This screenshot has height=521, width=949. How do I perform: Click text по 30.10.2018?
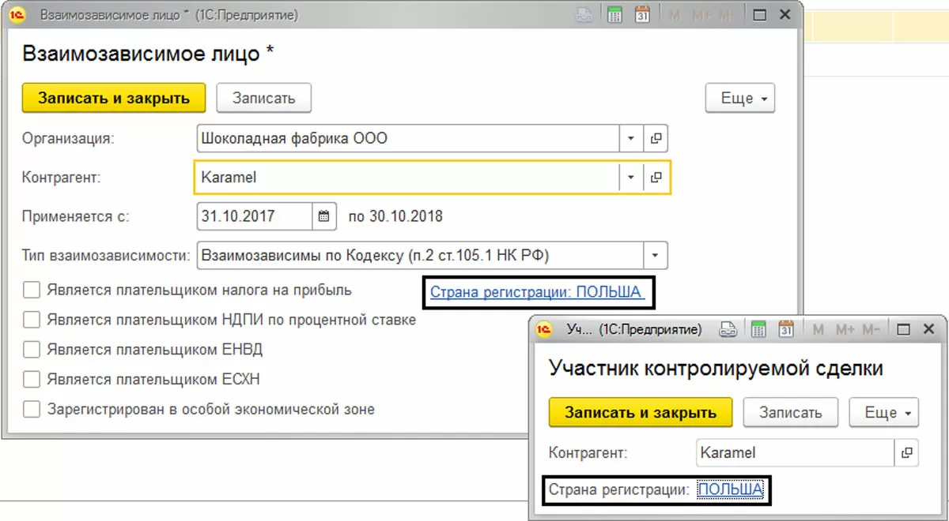click(395, 216)
